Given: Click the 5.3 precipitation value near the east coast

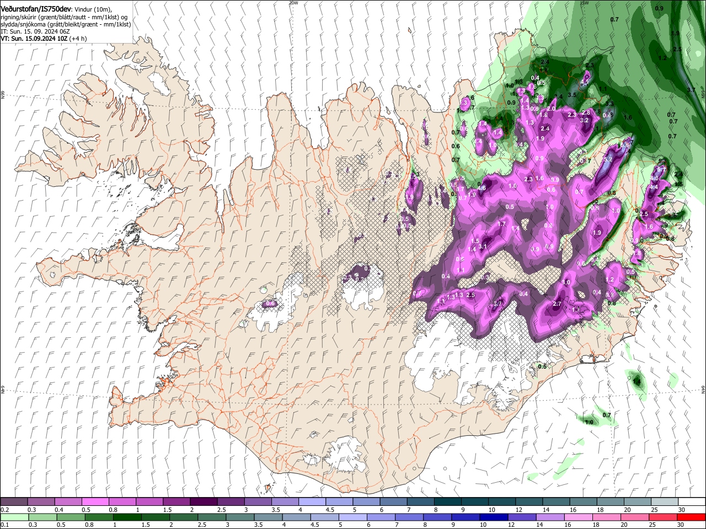Looking at the screenshot, I should click(x=662, y=161).
